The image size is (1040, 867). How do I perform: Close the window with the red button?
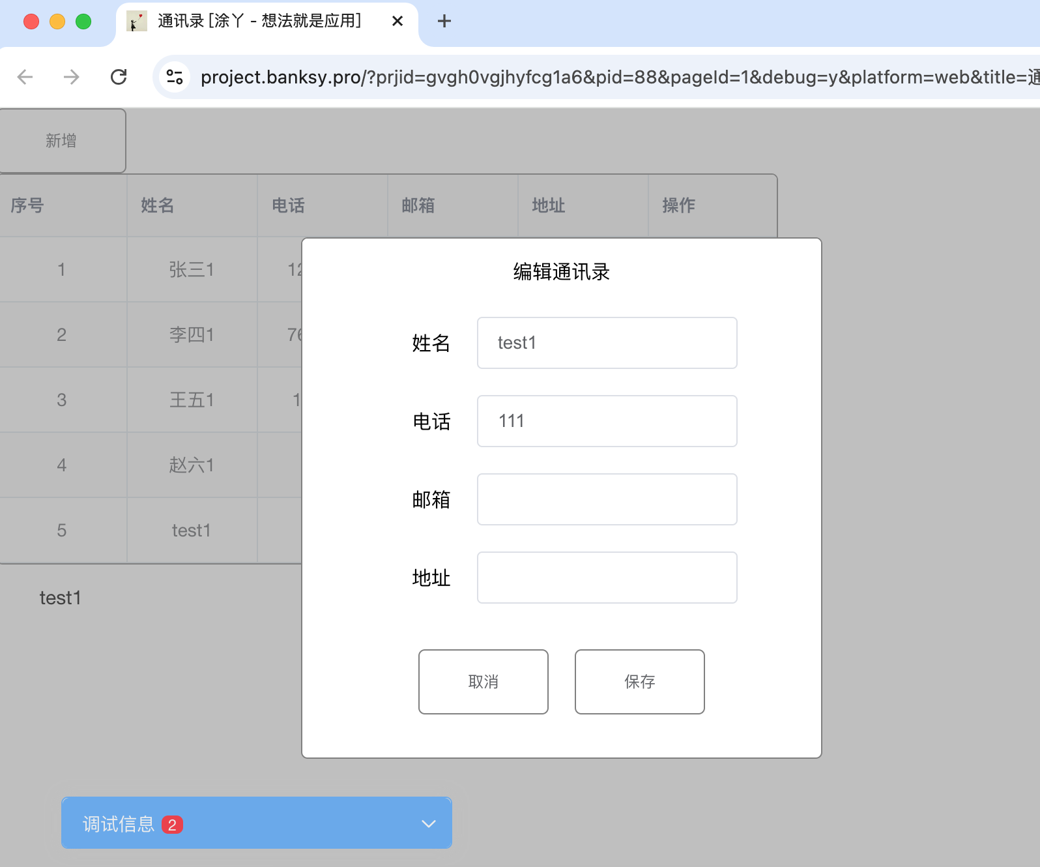(31, 22)
